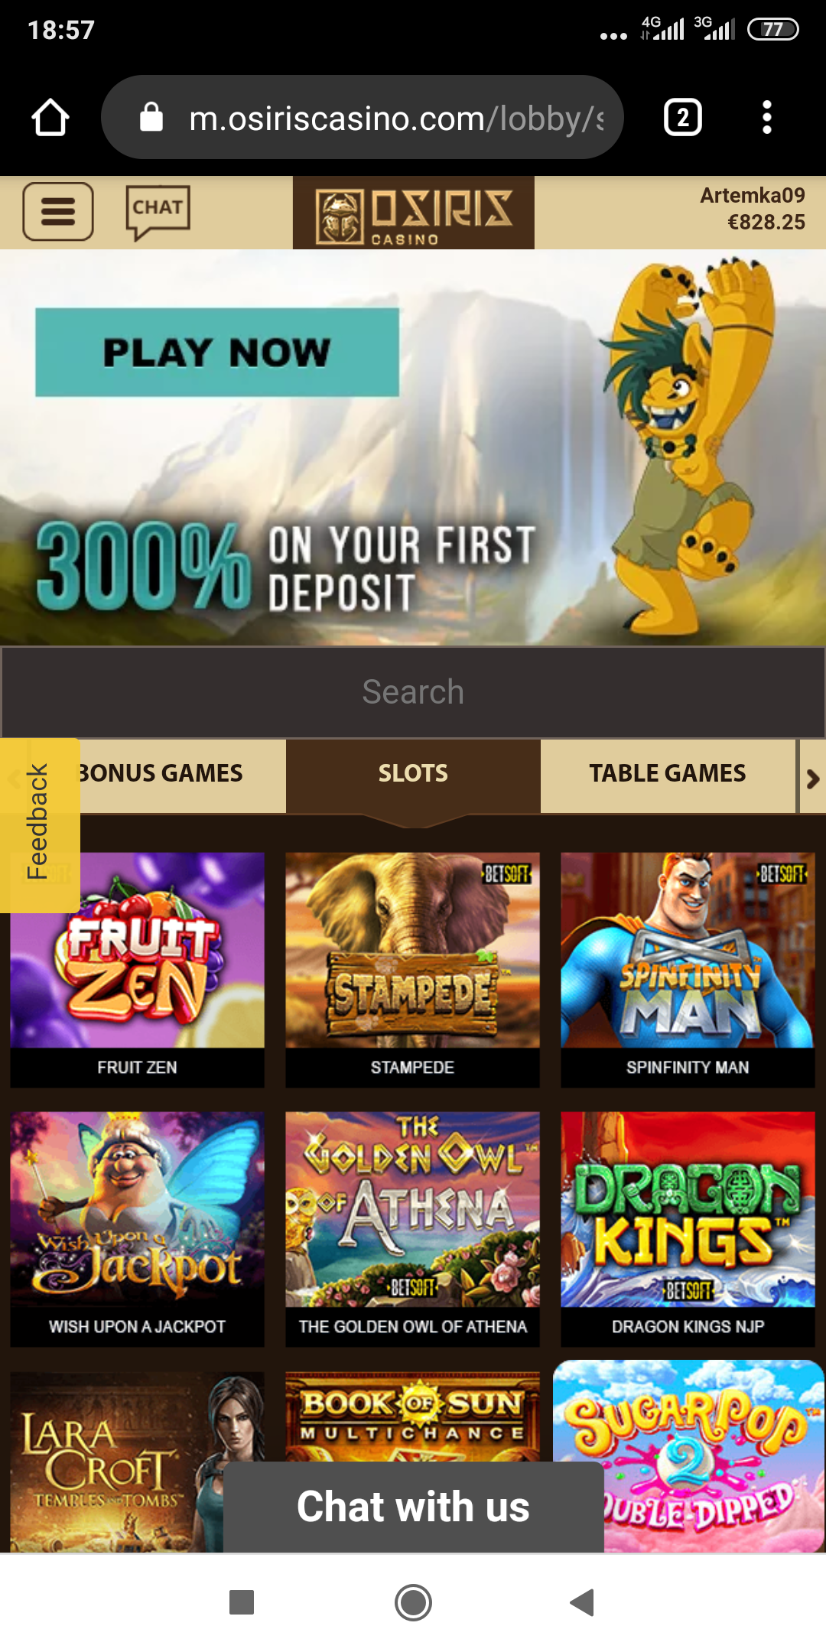Open the CHAT speech bubble icon
Image resolution: width=826 pixels, height=1652 pixels.
pos(158,212)
